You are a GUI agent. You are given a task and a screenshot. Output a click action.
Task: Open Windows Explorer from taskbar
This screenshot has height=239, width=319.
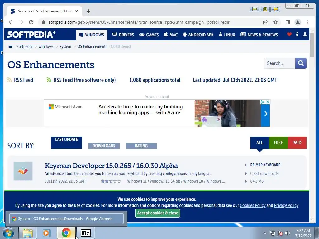(28, 233)
